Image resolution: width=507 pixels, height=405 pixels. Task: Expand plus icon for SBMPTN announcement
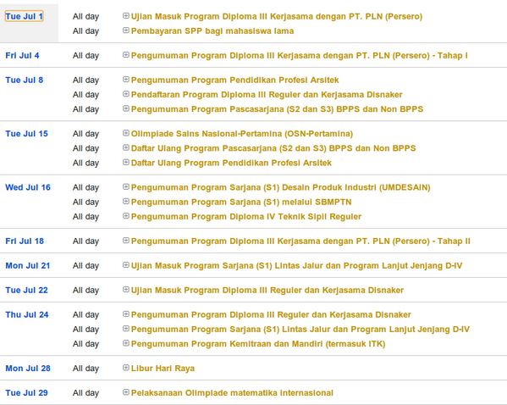click(126, 202)
